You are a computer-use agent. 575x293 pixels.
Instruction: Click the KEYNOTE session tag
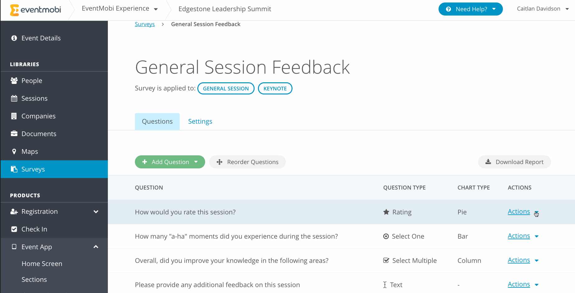click(275, 89)
